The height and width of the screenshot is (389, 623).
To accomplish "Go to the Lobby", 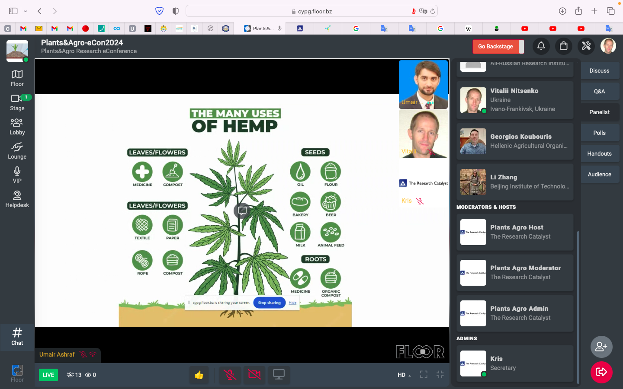I will pos(17,127).
